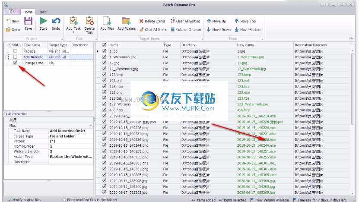Click the 47 items selected status text
Screen dimensions: 359x202
[x=232, y=200]
